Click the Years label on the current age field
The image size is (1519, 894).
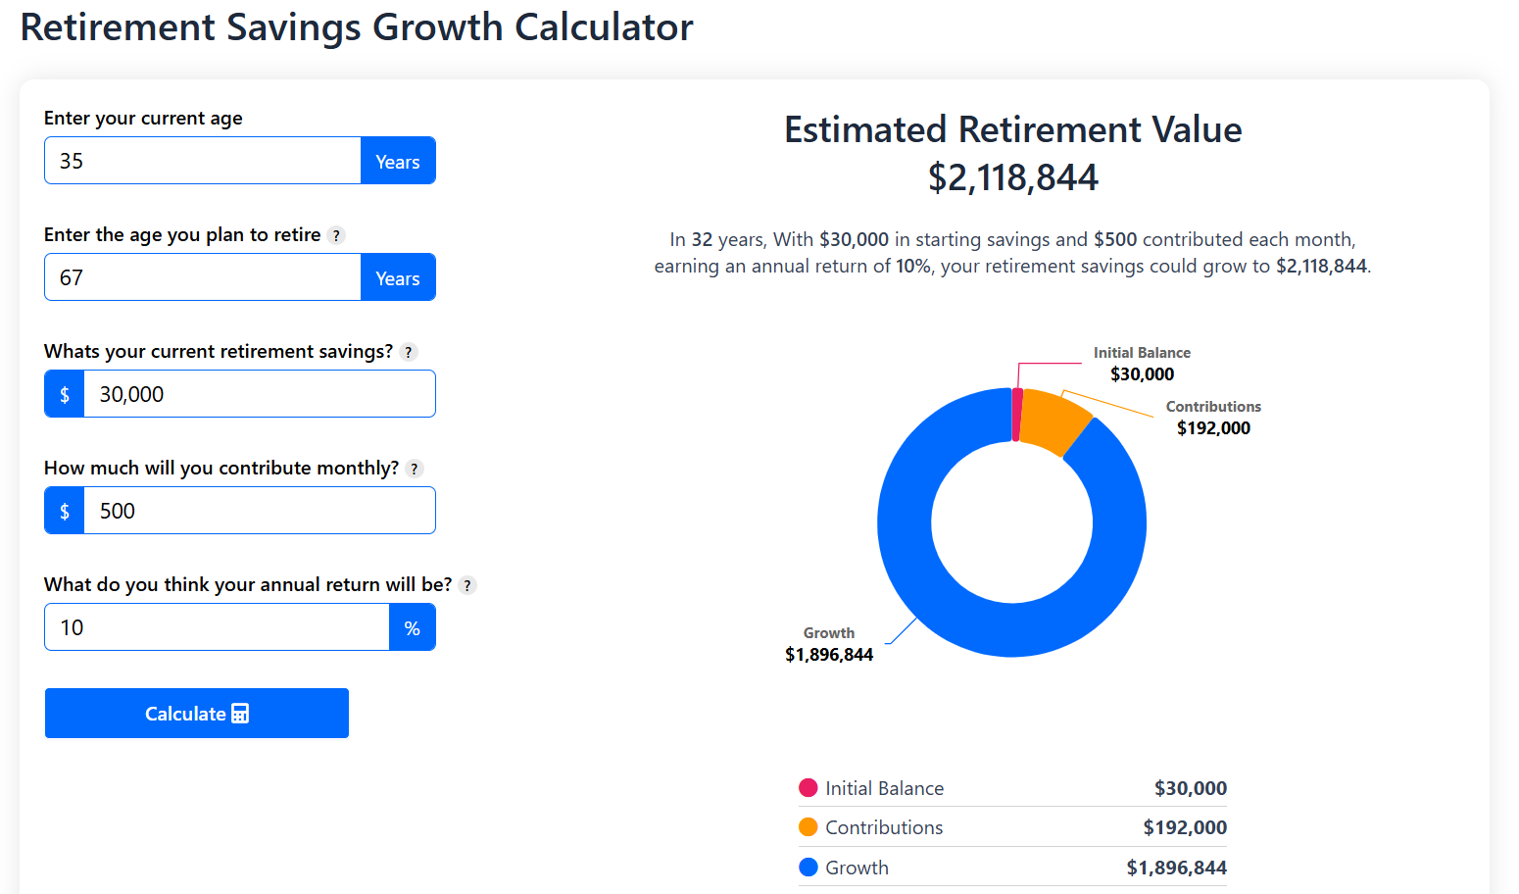(x=398, y=160)
